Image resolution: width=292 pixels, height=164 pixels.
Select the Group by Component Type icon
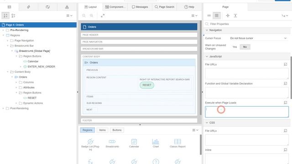pyautogui.click(x=13, y=15)
